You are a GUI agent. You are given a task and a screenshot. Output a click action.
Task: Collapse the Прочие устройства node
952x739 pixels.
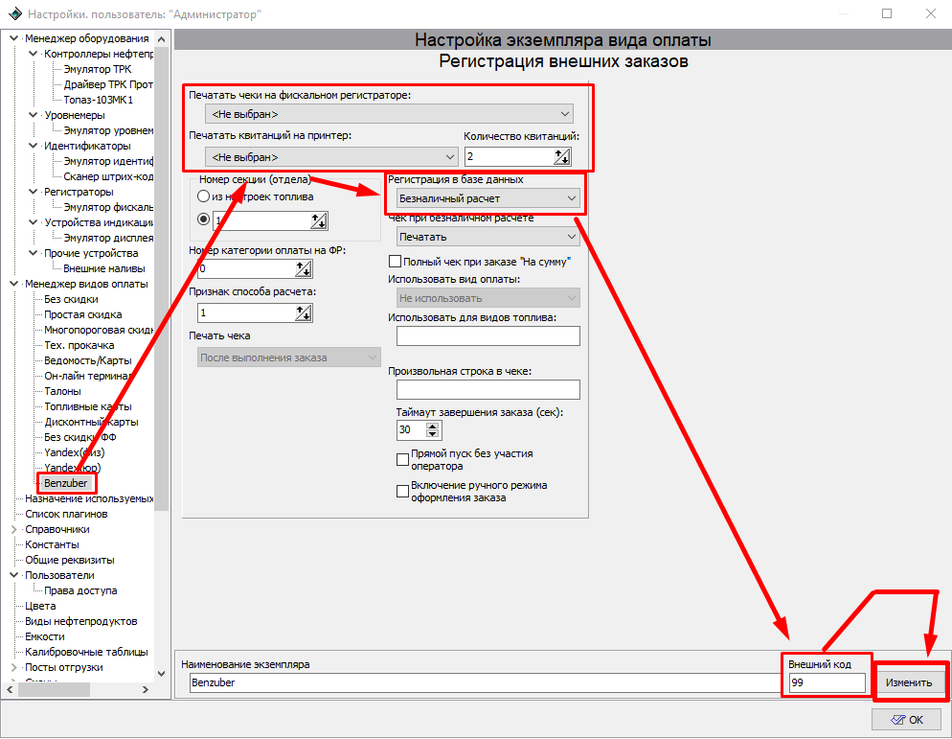pyautogui.click(x=34, y=253)
